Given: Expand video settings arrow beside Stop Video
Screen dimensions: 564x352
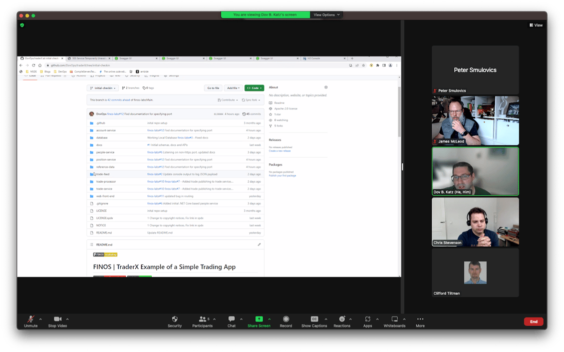Looking at the screenshot, I should click(67, 319).
